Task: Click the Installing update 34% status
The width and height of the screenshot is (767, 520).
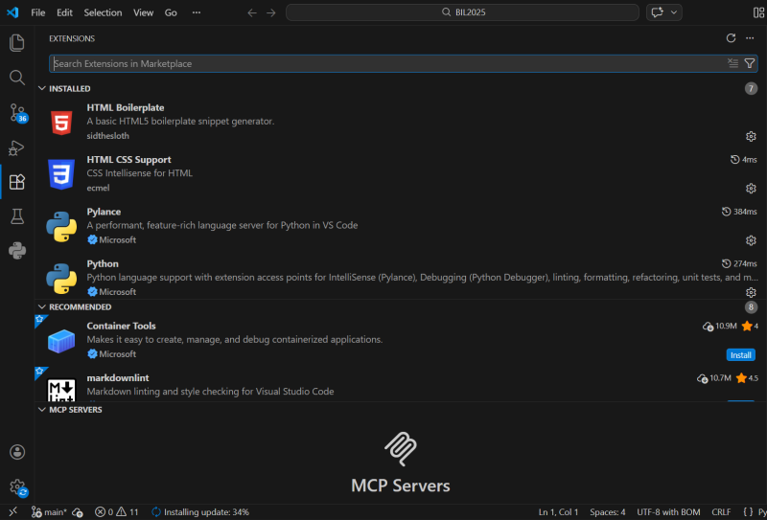Action: [200, 512]
